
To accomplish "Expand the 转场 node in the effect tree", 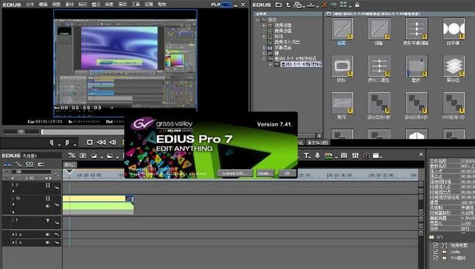I will [x=264, y=37].
